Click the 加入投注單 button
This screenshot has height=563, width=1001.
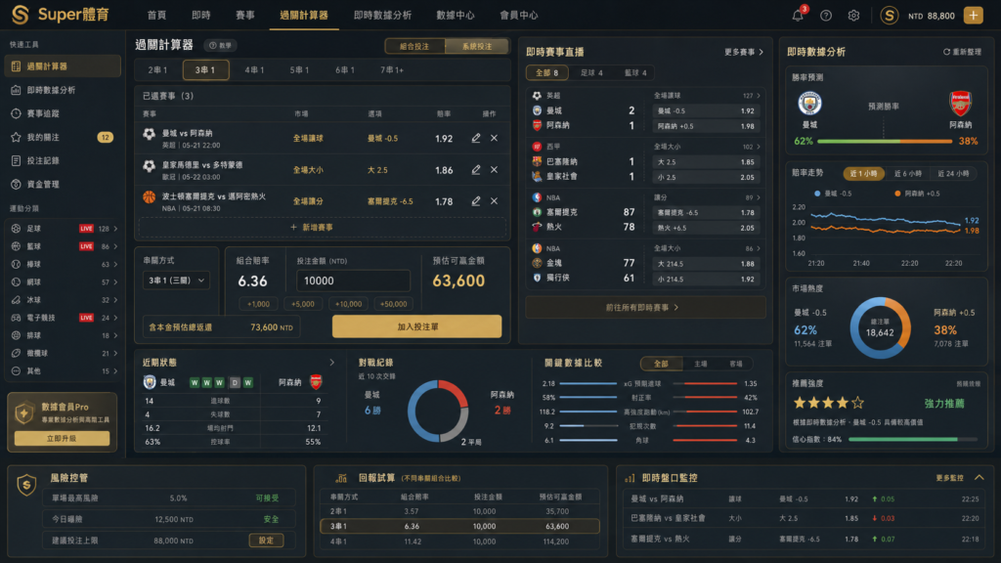416,326
